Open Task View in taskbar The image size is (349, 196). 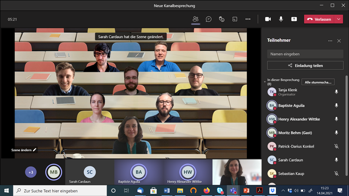pyautogui.click(x=127, y=191)
